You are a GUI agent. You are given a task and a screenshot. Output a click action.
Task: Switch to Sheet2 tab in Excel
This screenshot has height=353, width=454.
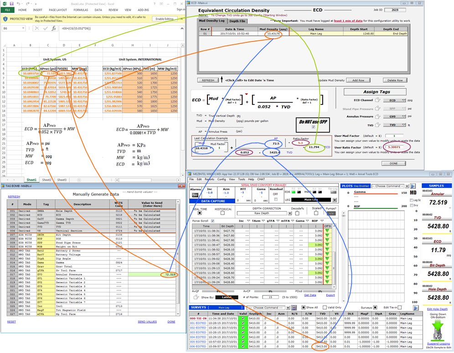click(x=46, y=180)
